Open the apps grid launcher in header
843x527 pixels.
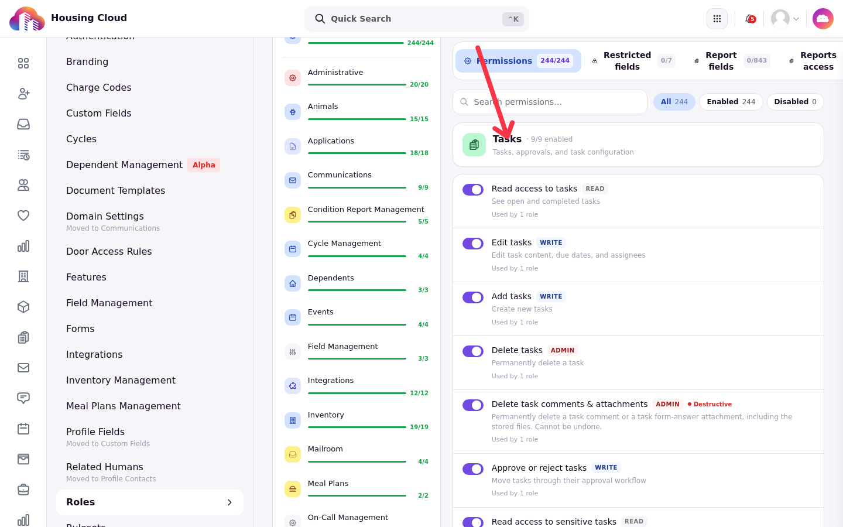[717, 19]
